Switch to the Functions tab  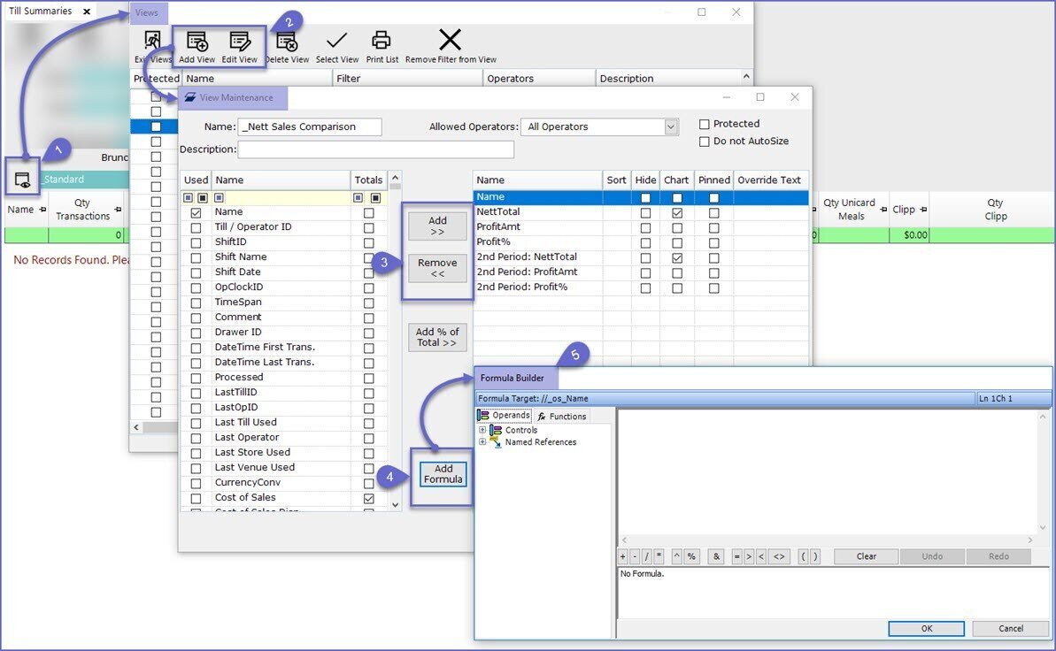point(562,417)
